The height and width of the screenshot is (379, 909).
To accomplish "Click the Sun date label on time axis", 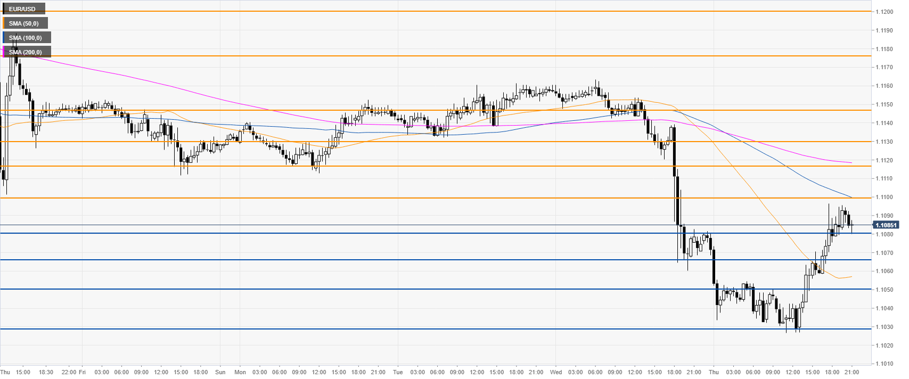I will [220, 372].
